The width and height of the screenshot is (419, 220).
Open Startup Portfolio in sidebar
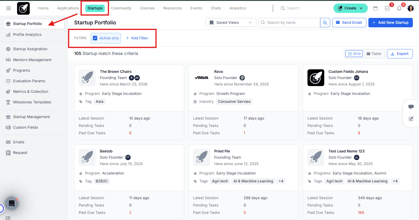tap(34, 24)
